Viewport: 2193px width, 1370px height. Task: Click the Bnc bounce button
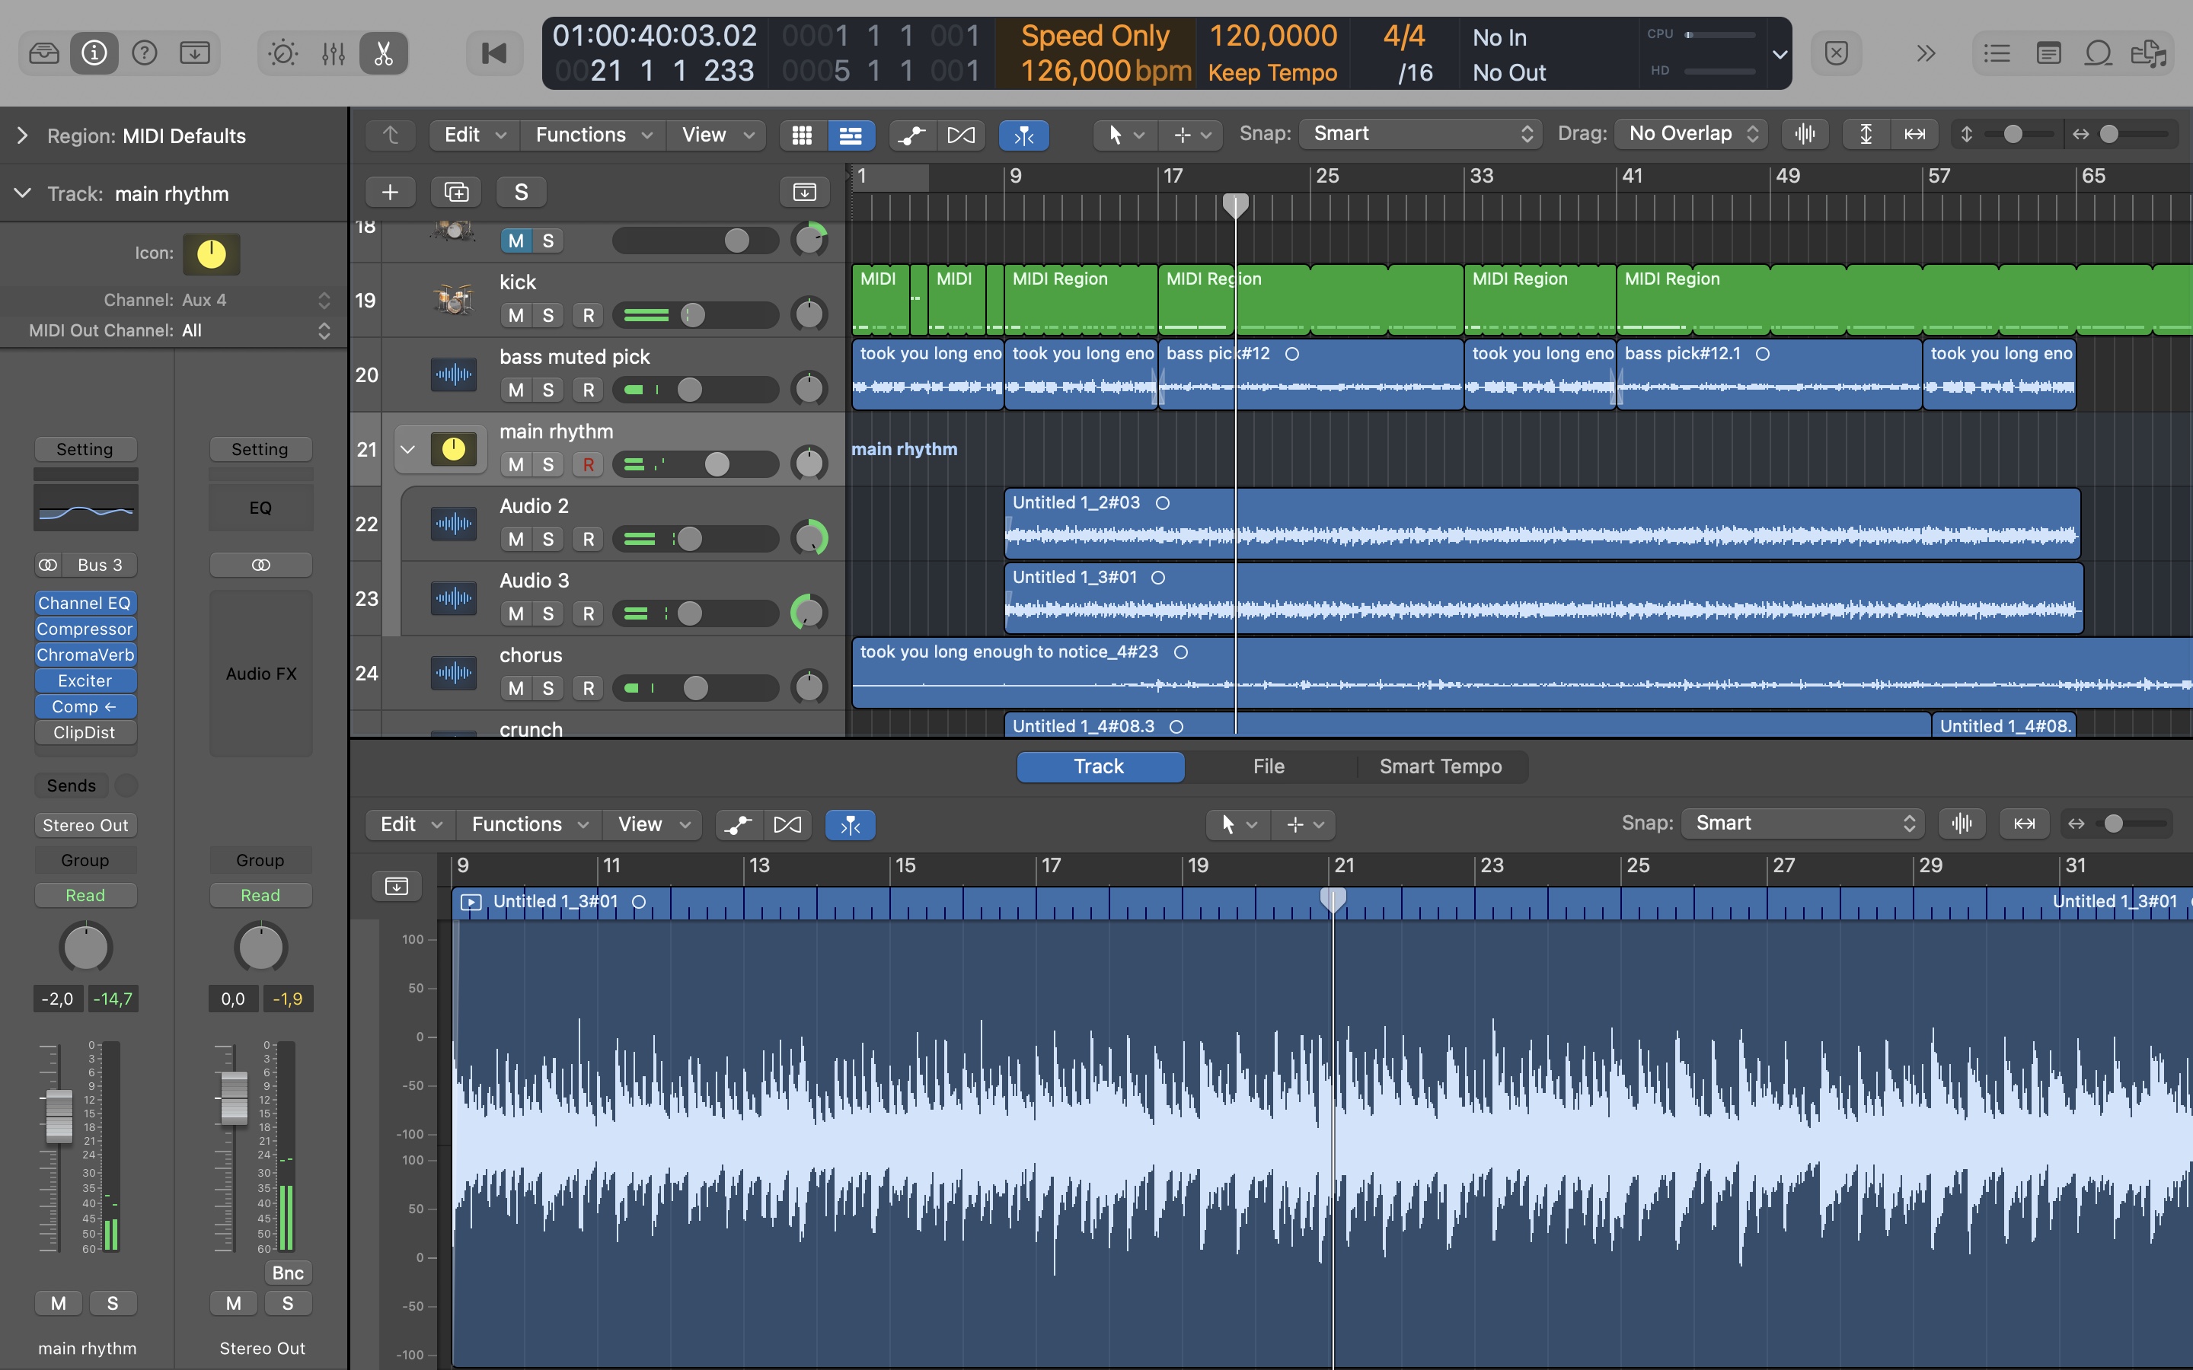[x=287, y=1273]
